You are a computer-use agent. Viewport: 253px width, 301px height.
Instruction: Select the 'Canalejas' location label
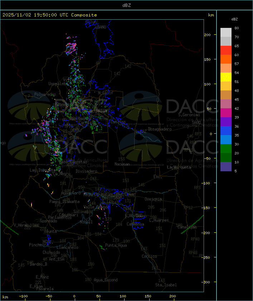click(187, 227)
